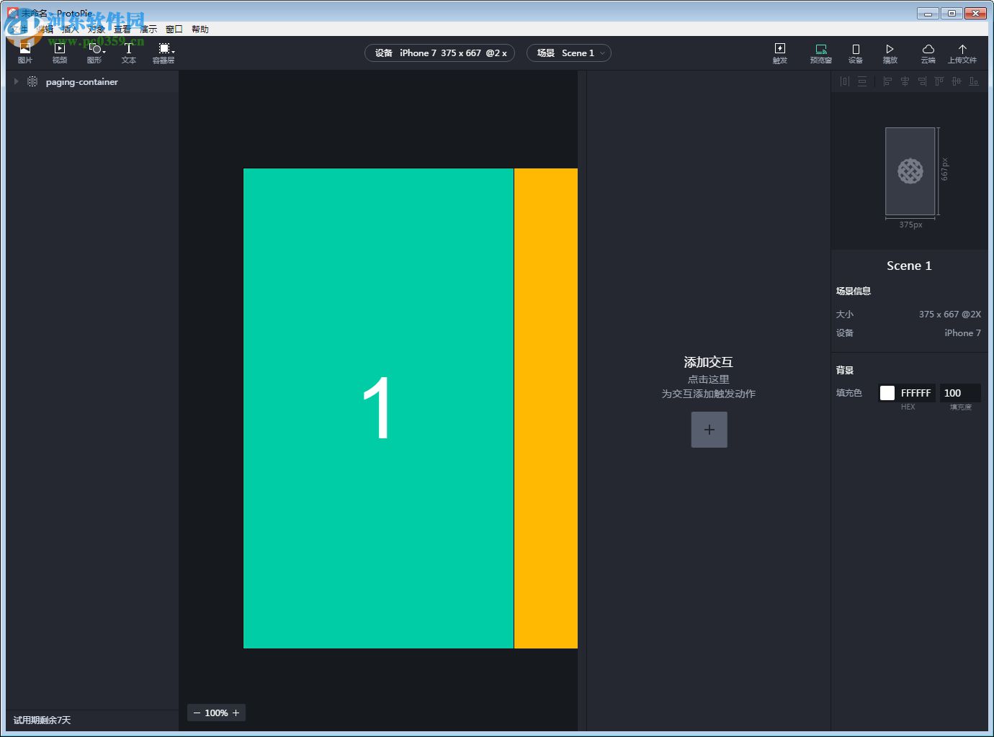
Task: Click the 播放 play icon
Action: [890, 52]
